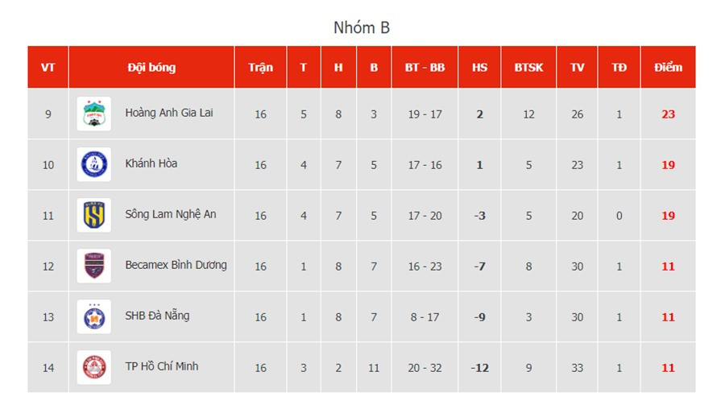Click the SHB Đà Nẵng team name
The width and height of the screenshot is (725, 409).
(x=157, y=316)
